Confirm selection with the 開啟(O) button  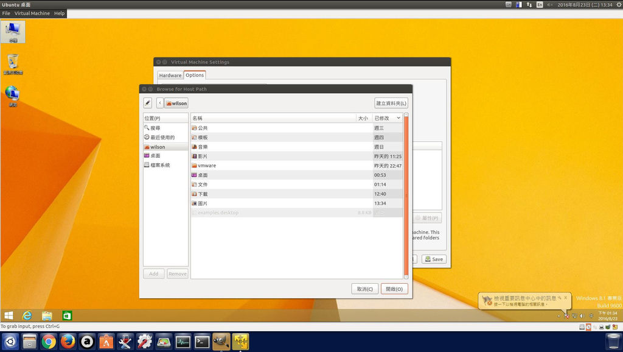(394, 289)
